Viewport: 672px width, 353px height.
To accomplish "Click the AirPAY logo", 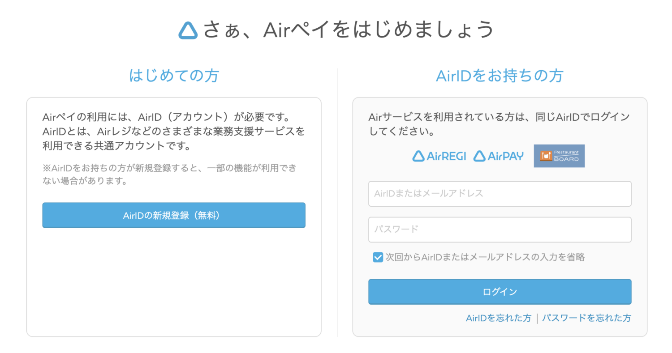I will click(x=499, y=156).
